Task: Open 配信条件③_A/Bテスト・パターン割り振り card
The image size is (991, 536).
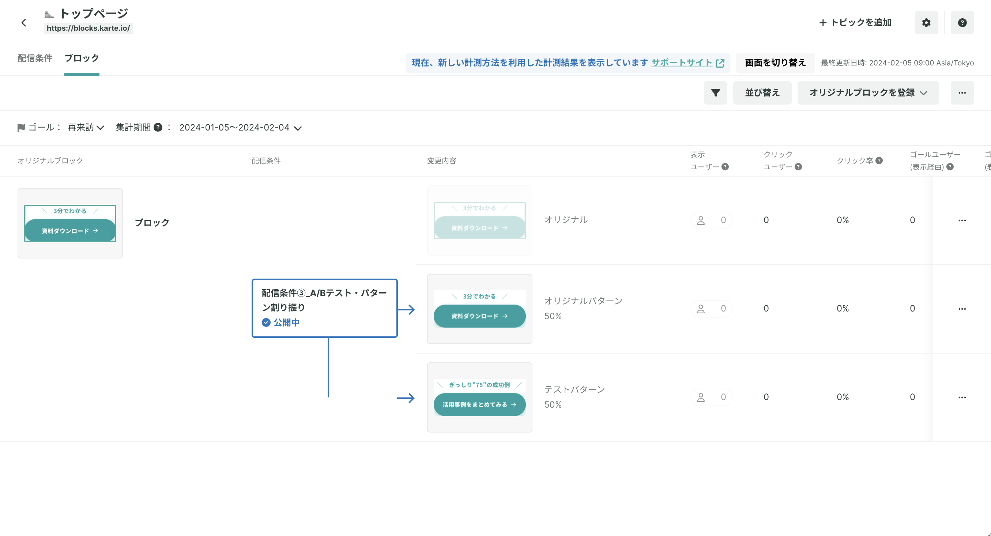Action: [x=324, y=308]
